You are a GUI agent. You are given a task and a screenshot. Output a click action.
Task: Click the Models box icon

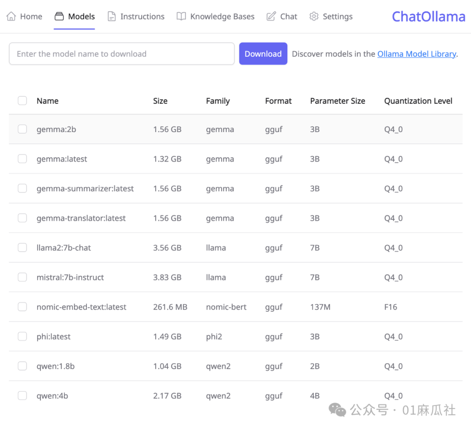click(59, 17)
